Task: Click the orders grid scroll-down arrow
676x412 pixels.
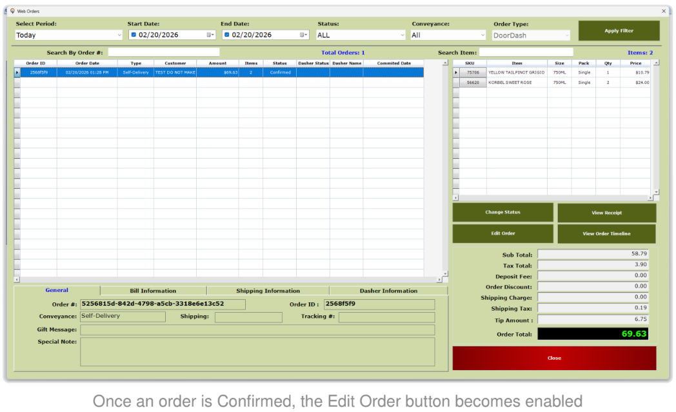Action: 445,273
